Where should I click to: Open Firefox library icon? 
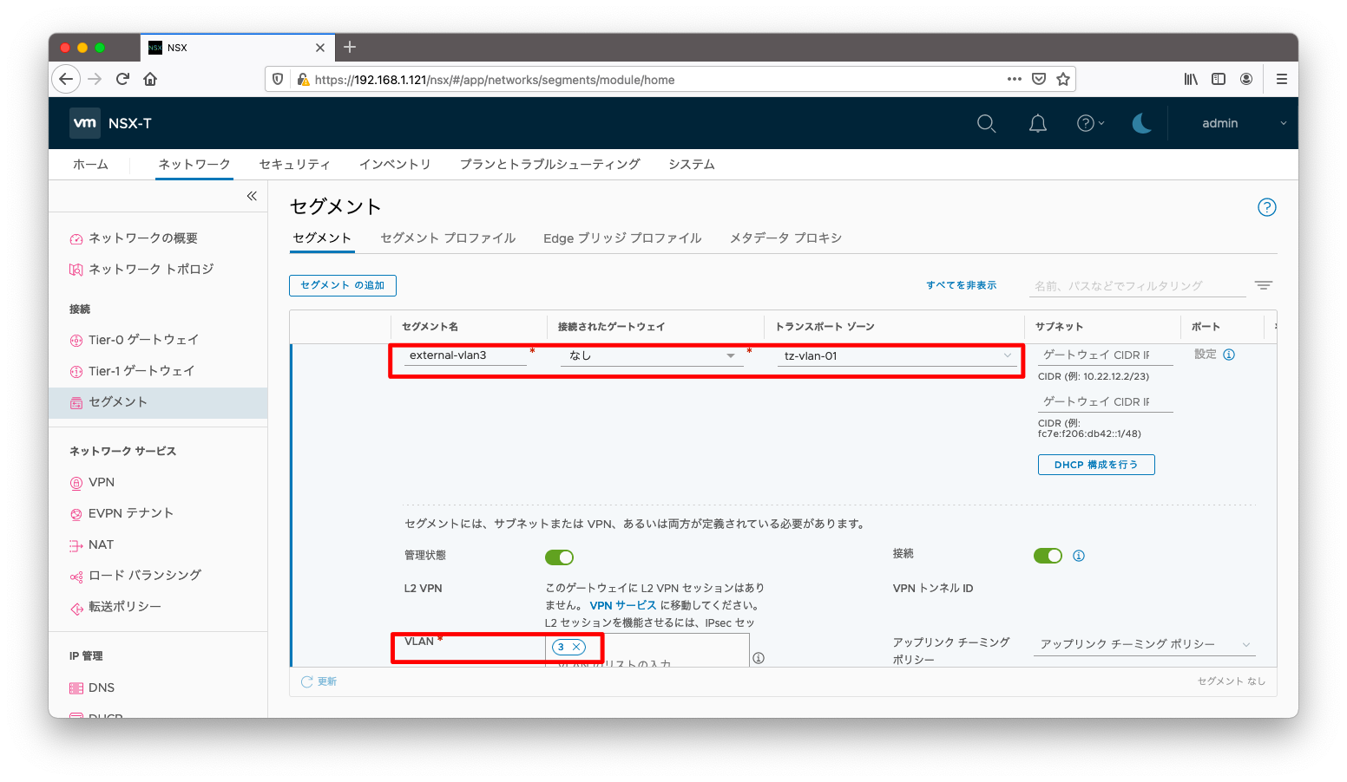(x=1191, y=79)
